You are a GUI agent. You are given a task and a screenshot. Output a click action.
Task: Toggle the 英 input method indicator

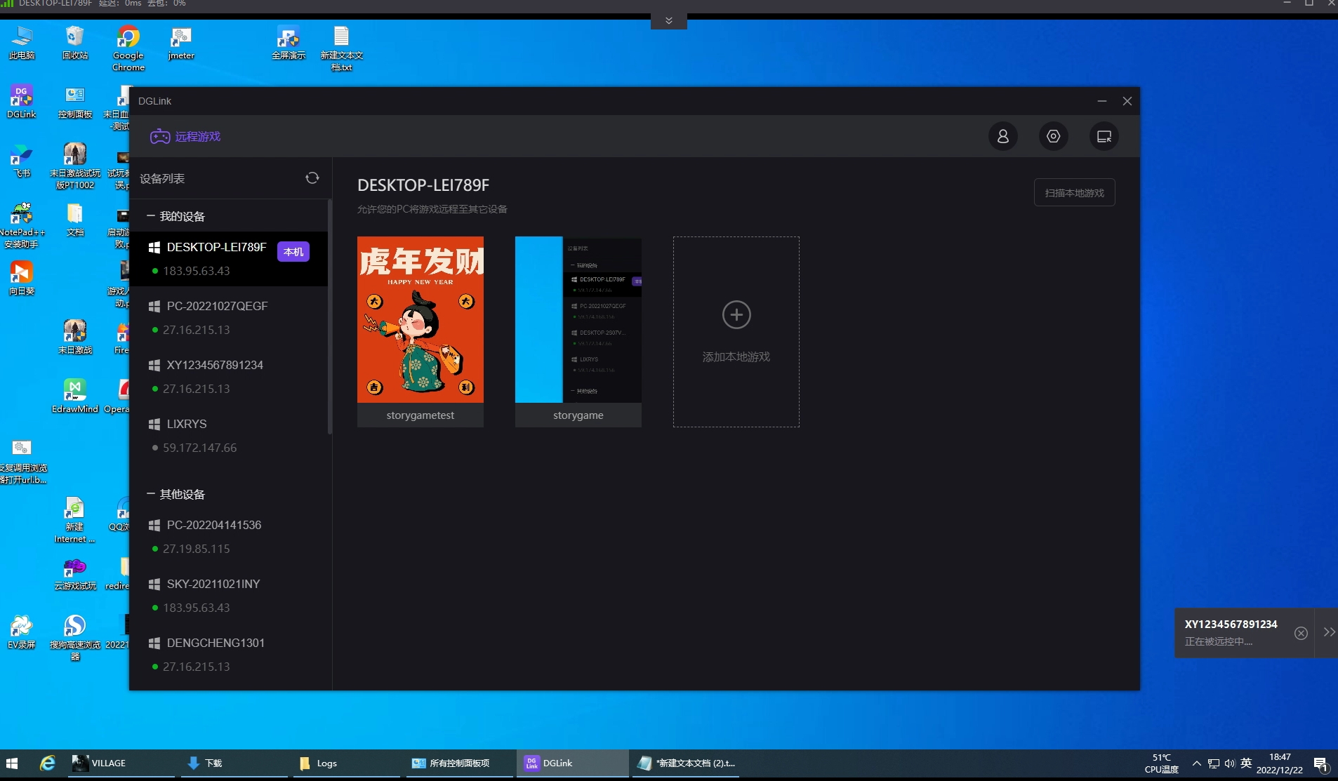(1246, 763)
